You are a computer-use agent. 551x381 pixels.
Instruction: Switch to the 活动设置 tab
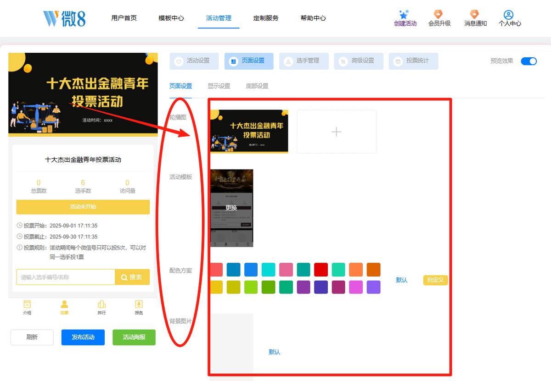pos(194,61)
